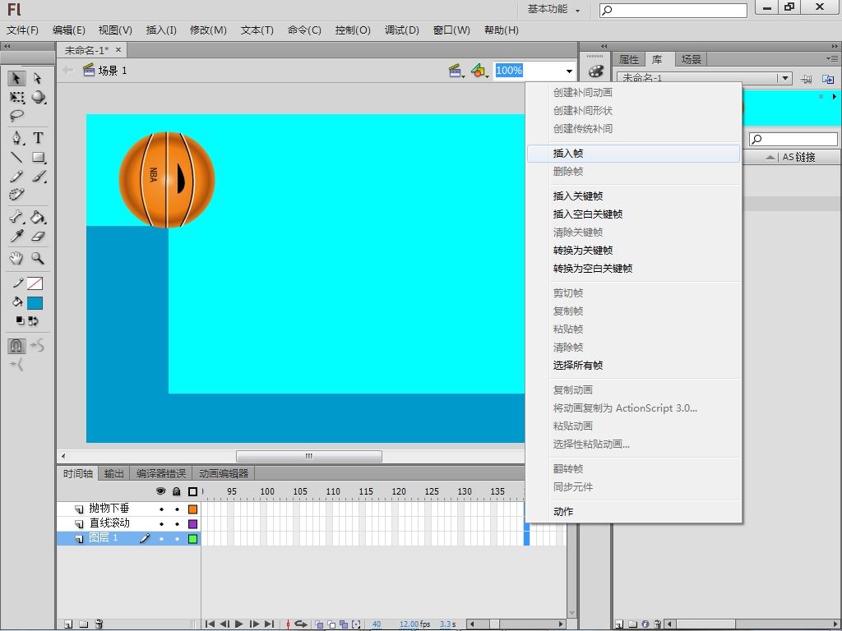Click the new layer folder icon
842x631 pixels.
pyautogui.click(x=83, y=624)
